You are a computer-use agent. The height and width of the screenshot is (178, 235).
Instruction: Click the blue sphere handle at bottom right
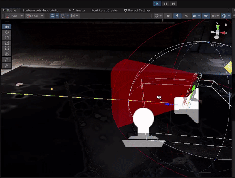click(216, 159)
